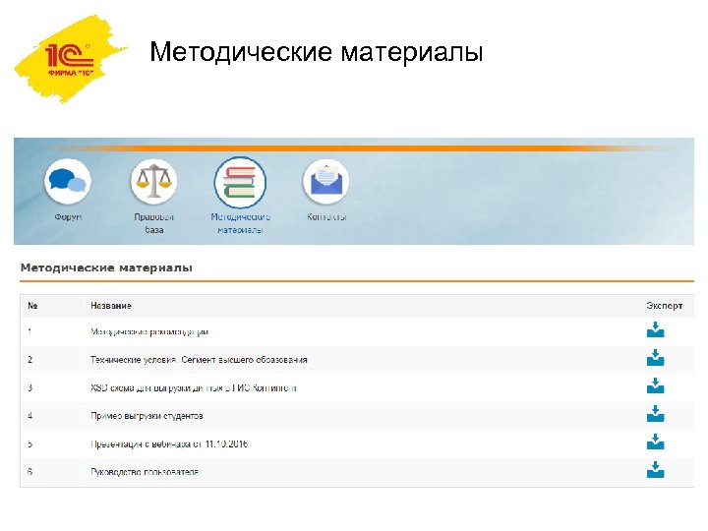Image resolution: width=708 pixels, height=531 pixels.
Task: Open XSD схема для выгрузки данных
Action: click(194, 387)
